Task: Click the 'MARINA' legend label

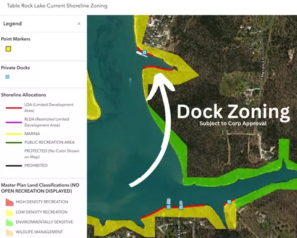Action: coord(32,134)
